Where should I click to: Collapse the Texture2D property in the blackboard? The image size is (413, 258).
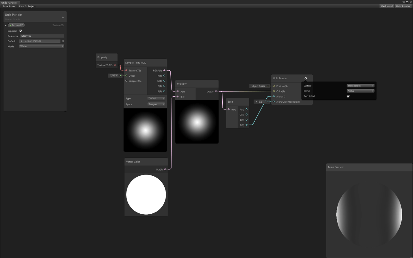[5, 25]
